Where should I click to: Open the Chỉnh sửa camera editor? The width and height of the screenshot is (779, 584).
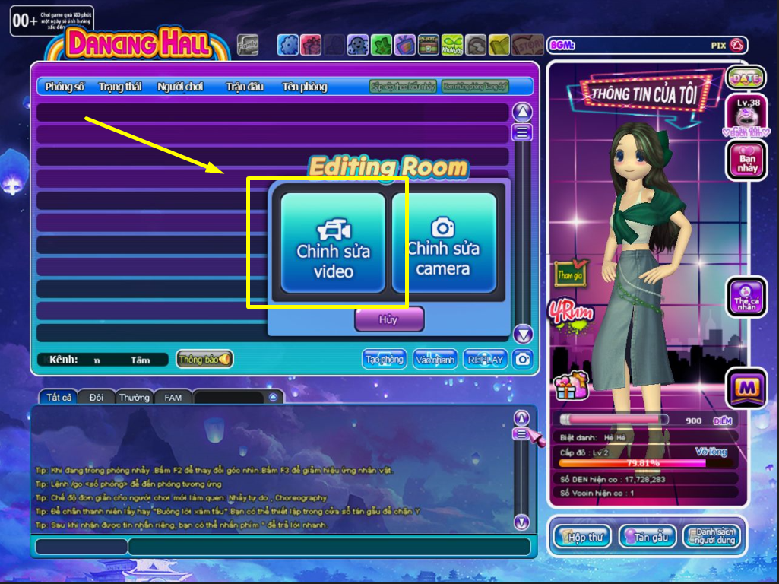443,243
